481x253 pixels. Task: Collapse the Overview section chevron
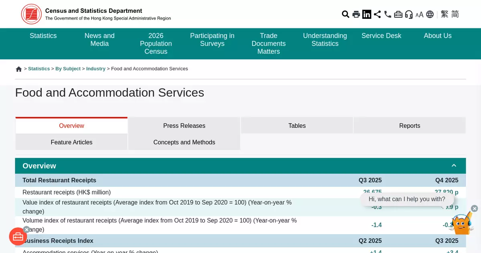click(454, 166)
